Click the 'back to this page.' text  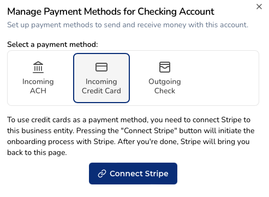pyautogui.click(x=37, y=153)
